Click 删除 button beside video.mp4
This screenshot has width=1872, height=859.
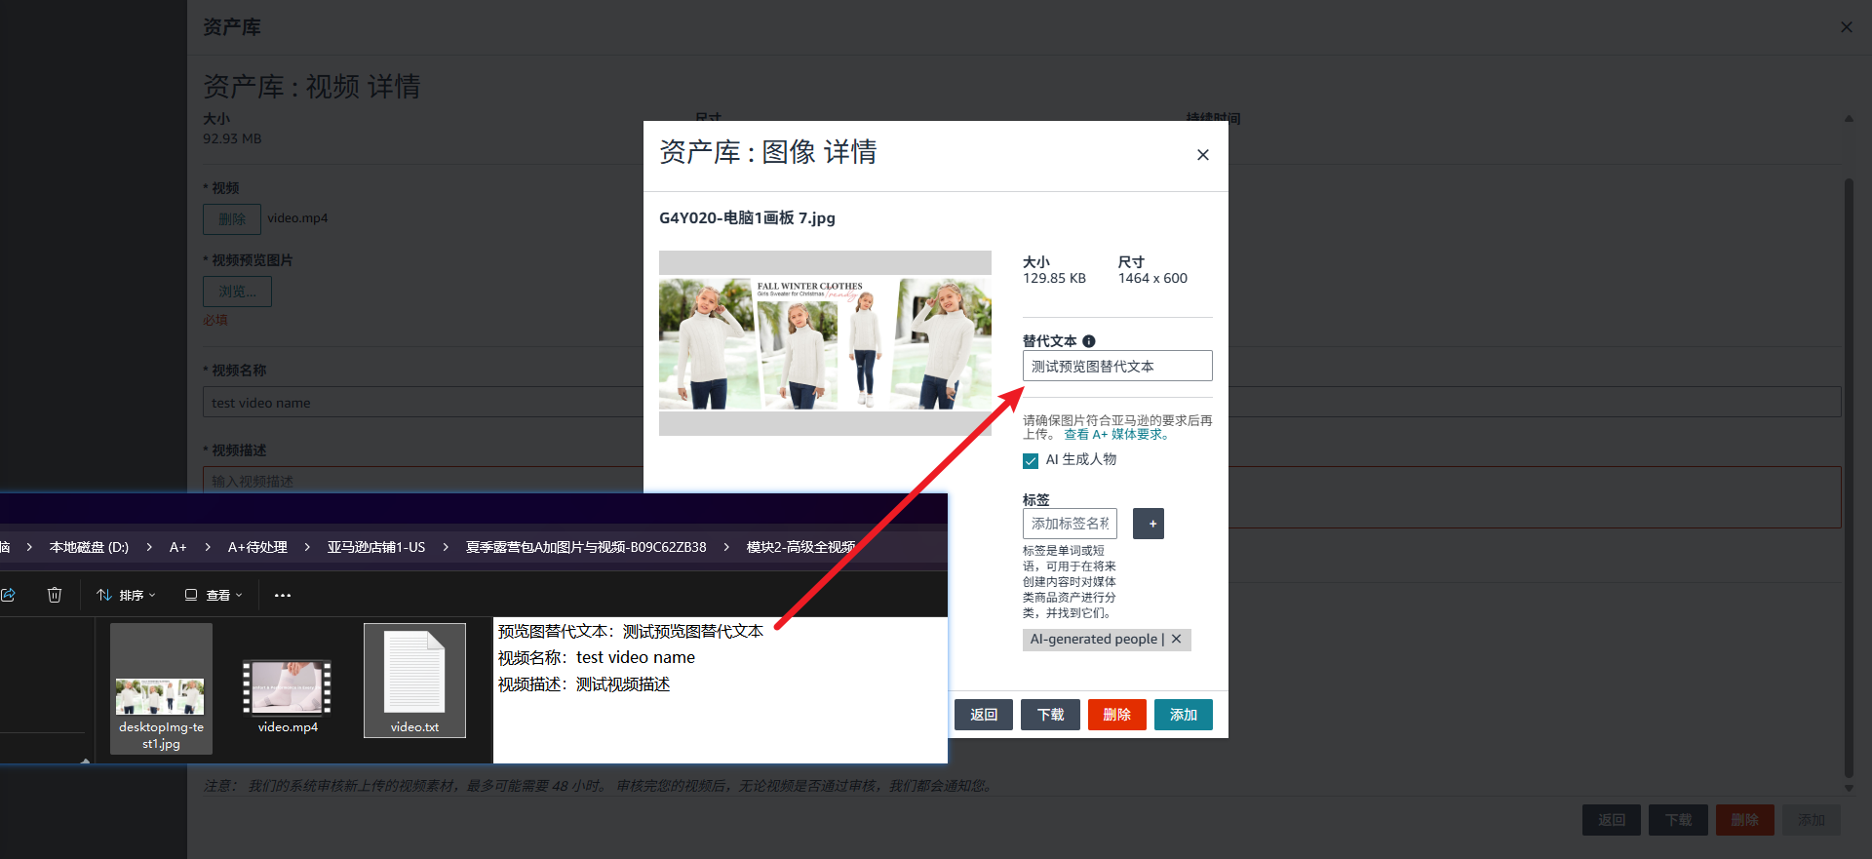tap(232, 218)
